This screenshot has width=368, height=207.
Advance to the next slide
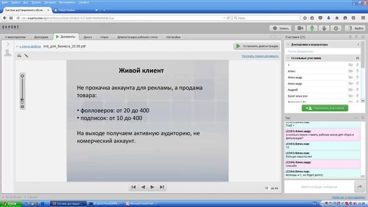152,187
